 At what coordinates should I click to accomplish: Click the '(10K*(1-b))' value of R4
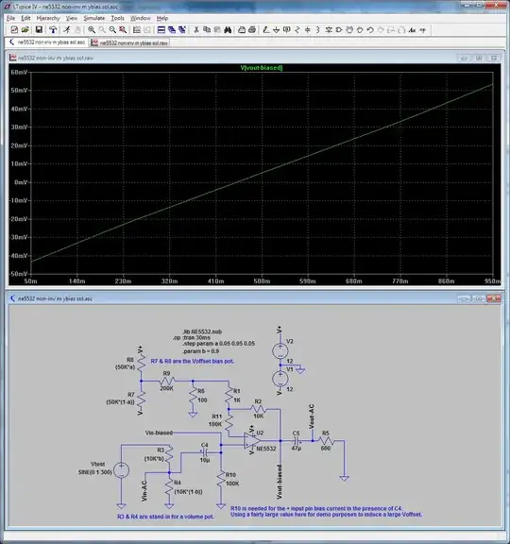click(188, 492)
